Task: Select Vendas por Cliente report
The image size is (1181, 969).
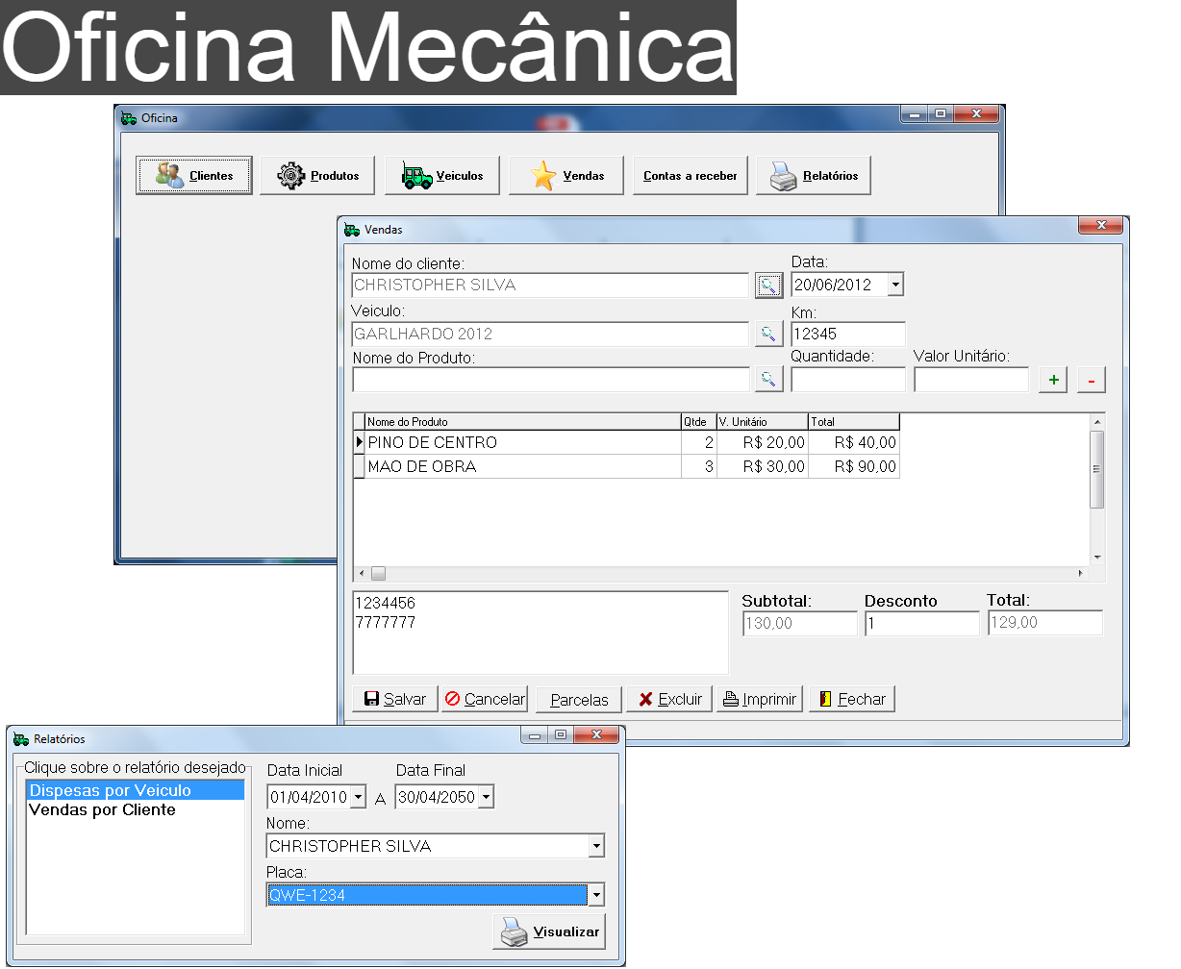Action: pyautogui.click(x=102, y=810)
